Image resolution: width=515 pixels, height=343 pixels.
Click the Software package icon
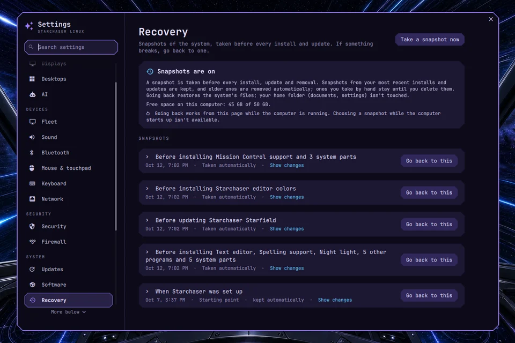32,285
